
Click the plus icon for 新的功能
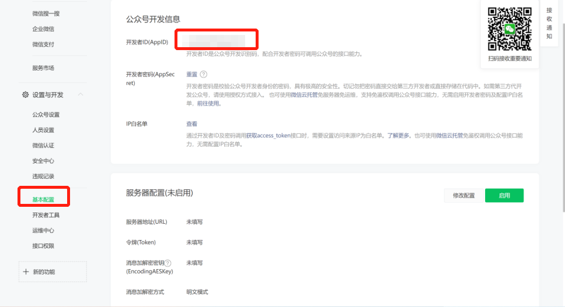[26, 272]
